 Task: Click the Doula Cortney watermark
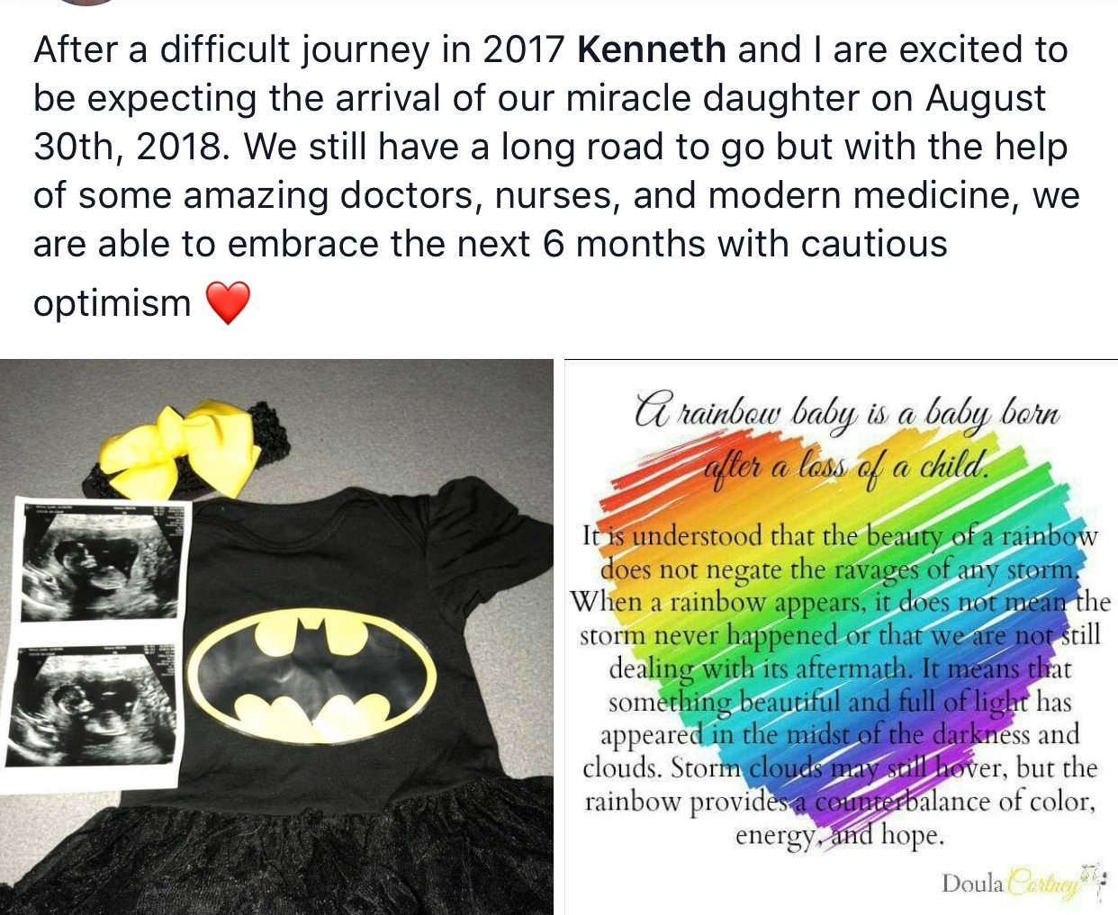click(1023, 882)
